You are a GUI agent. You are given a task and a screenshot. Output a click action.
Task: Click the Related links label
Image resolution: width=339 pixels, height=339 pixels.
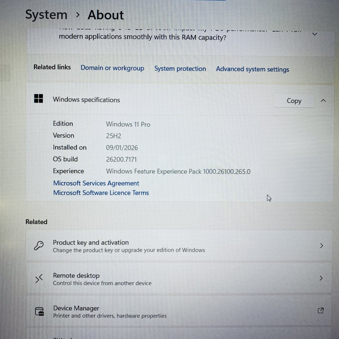click(x=52, y=67)
